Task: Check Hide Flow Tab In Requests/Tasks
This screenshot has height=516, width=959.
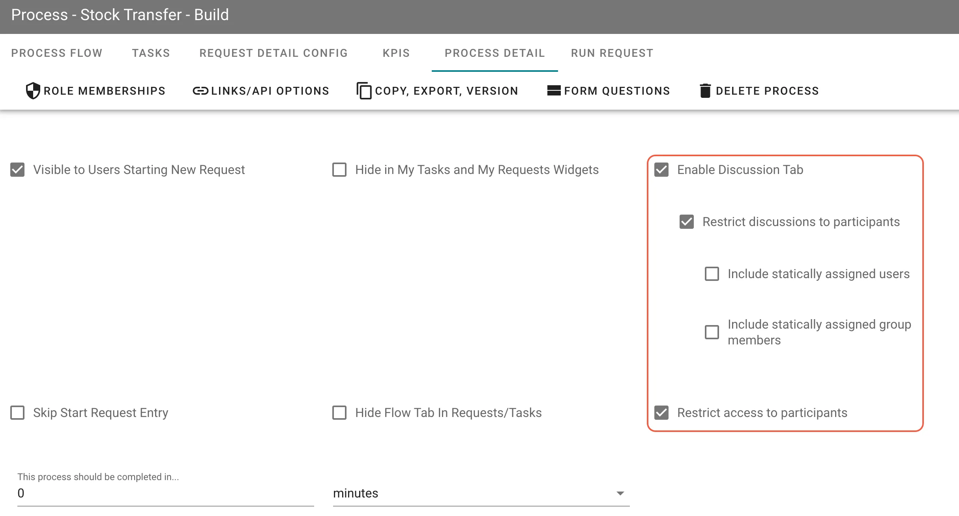Action: pos(339,413)
